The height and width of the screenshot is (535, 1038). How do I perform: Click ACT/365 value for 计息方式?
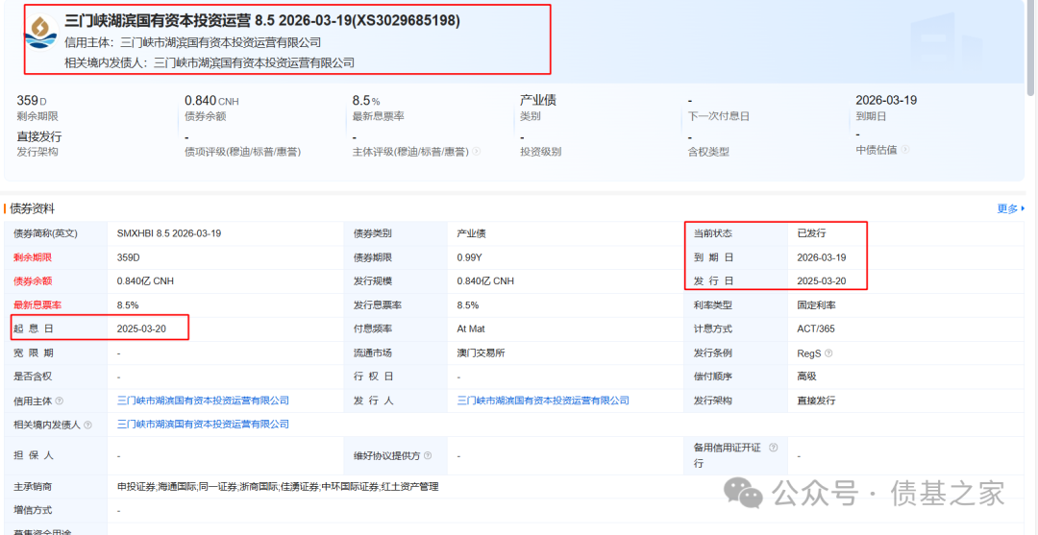point(816,328)
